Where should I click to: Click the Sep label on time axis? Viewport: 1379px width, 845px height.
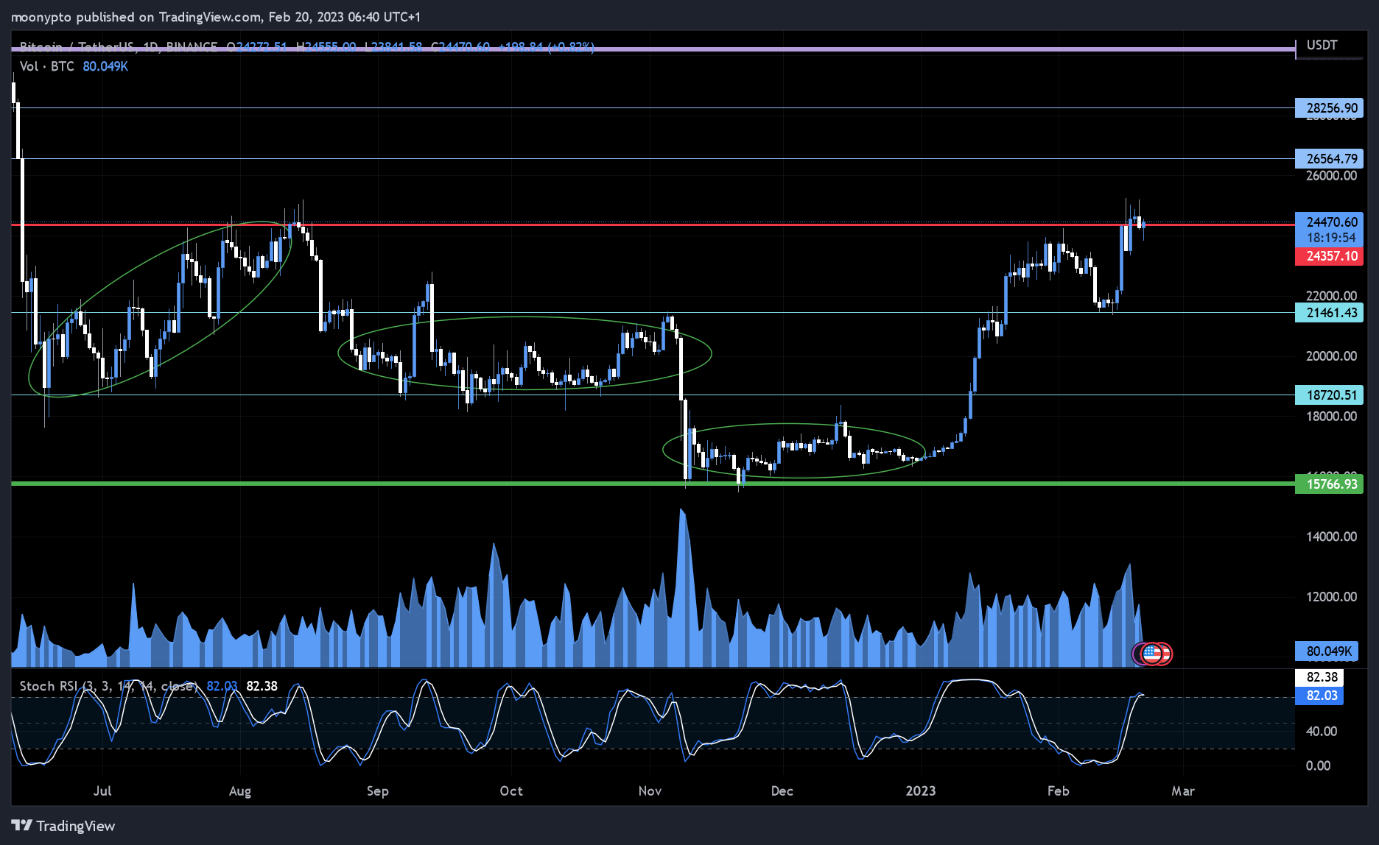(377, 791)
